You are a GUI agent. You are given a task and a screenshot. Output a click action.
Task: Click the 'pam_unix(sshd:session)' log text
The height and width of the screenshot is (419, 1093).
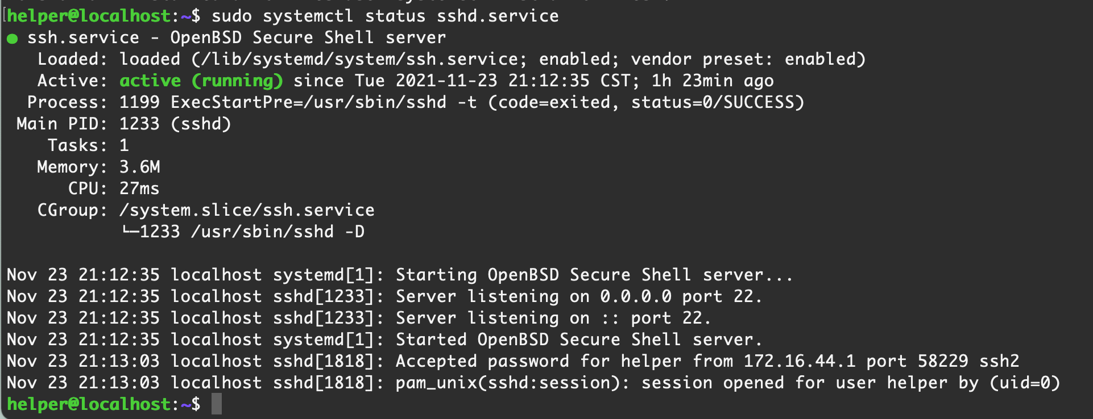pos(510,383)
